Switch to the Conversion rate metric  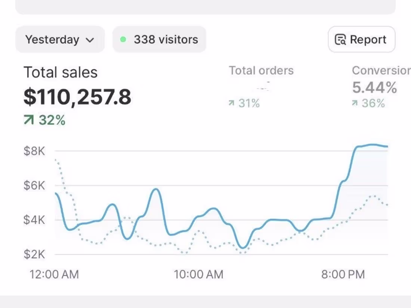[x=381, y=71]
